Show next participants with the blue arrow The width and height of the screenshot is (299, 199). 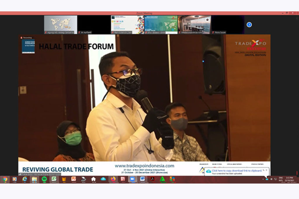[x=249, y=25]
